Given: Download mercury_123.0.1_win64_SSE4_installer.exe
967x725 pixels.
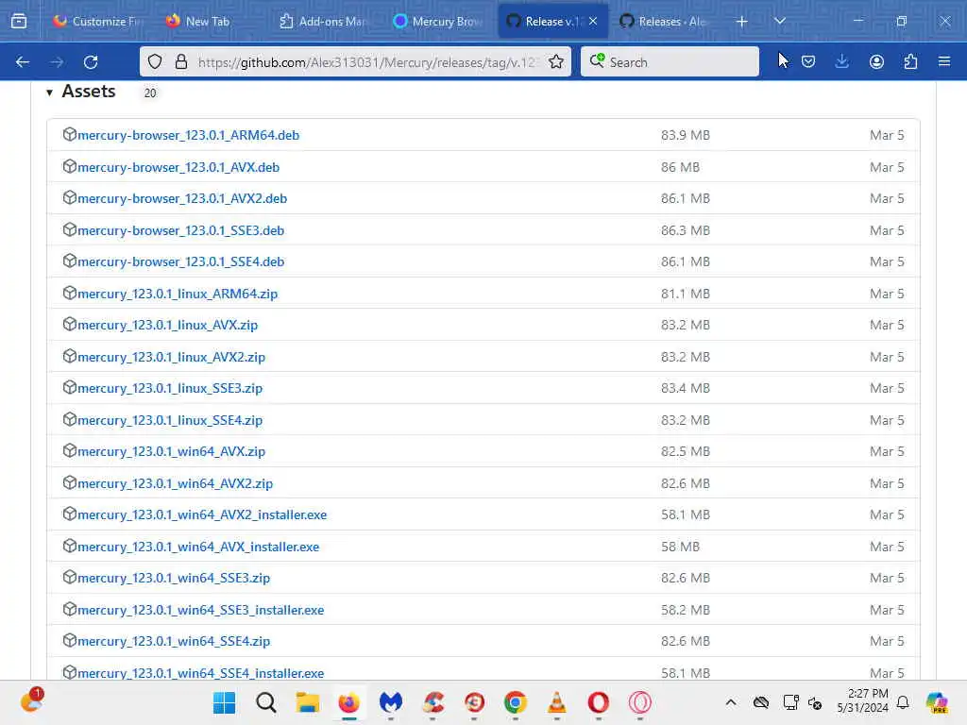Looking at the screenshot, I should 201,673.
